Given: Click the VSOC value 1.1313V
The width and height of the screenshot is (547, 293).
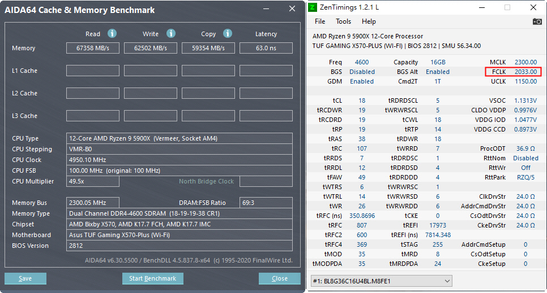Looking at the screenshot, I should [x=525, y=100].
